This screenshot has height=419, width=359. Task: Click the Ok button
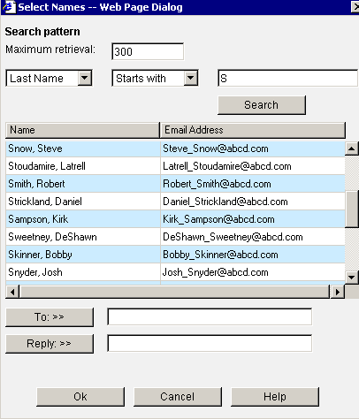pos(80,397)
